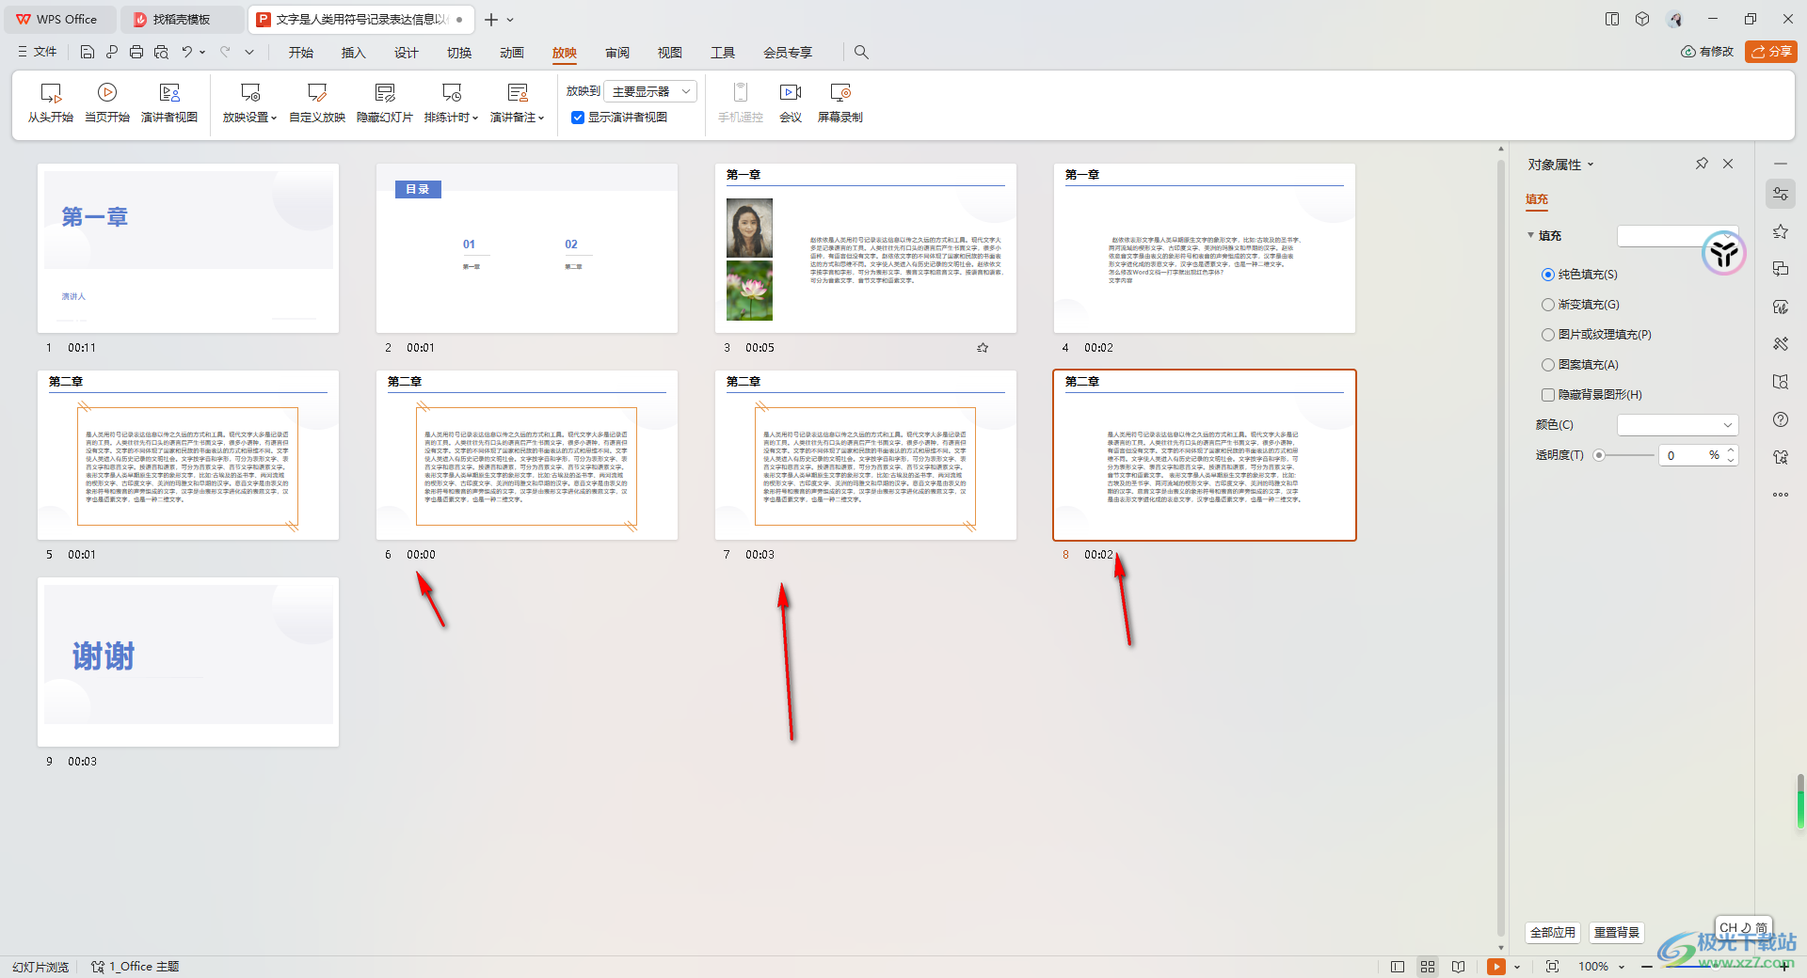Click the 分享 (Share) button
This screenshot has width=1807, height=978.
pyautogui.click(x=1771, y=52)
